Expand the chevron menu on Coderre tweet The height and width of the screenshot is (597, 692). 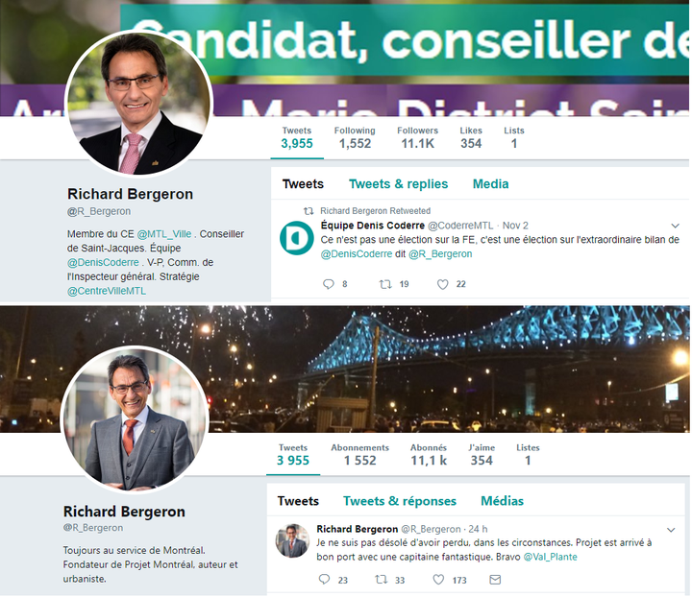click(x=676, y=226)
